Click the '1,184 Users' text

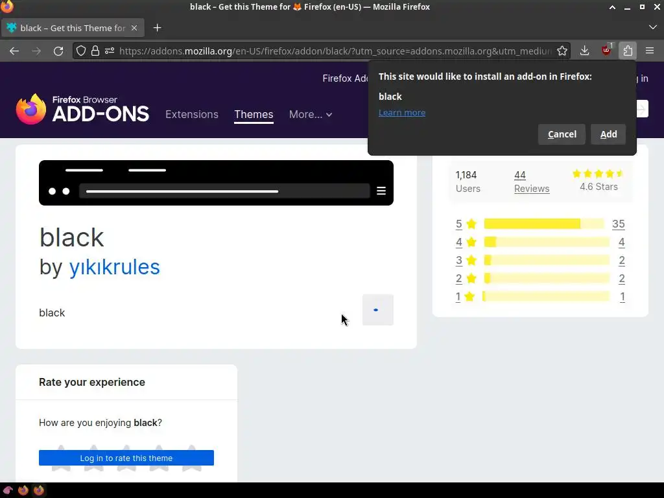click(468, 182)
